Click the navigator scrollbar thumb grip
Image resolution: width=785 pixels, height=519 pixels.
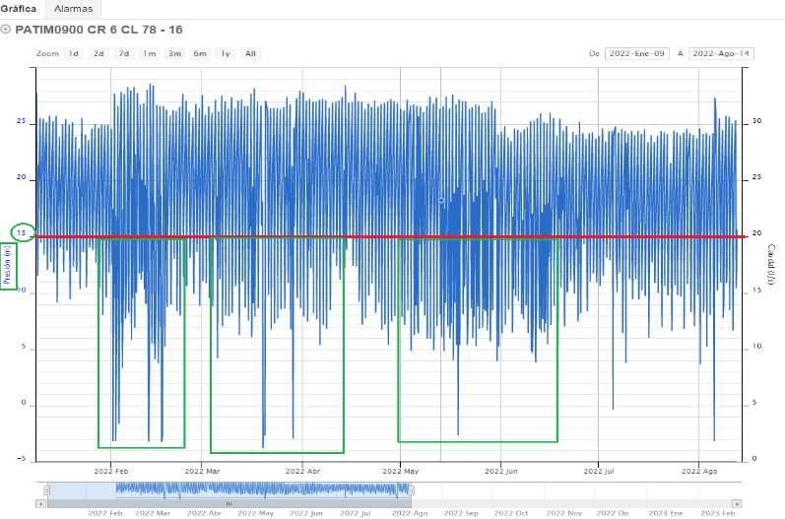click(x=229, y=503)
